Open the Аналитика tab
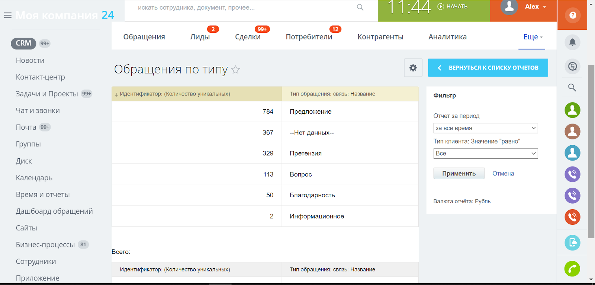 [x=447, y=37]
